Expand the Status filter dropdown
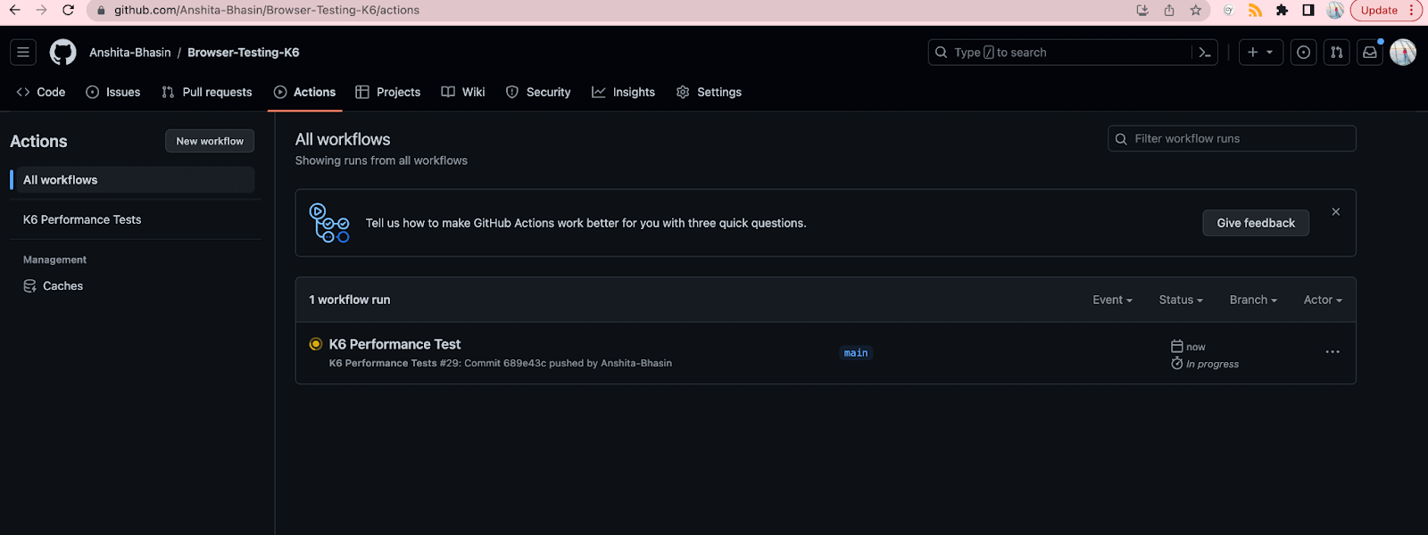Image resolution: width=1428 pixels, height=535 pixels. pyautogui.click(x=1181, y=300)
